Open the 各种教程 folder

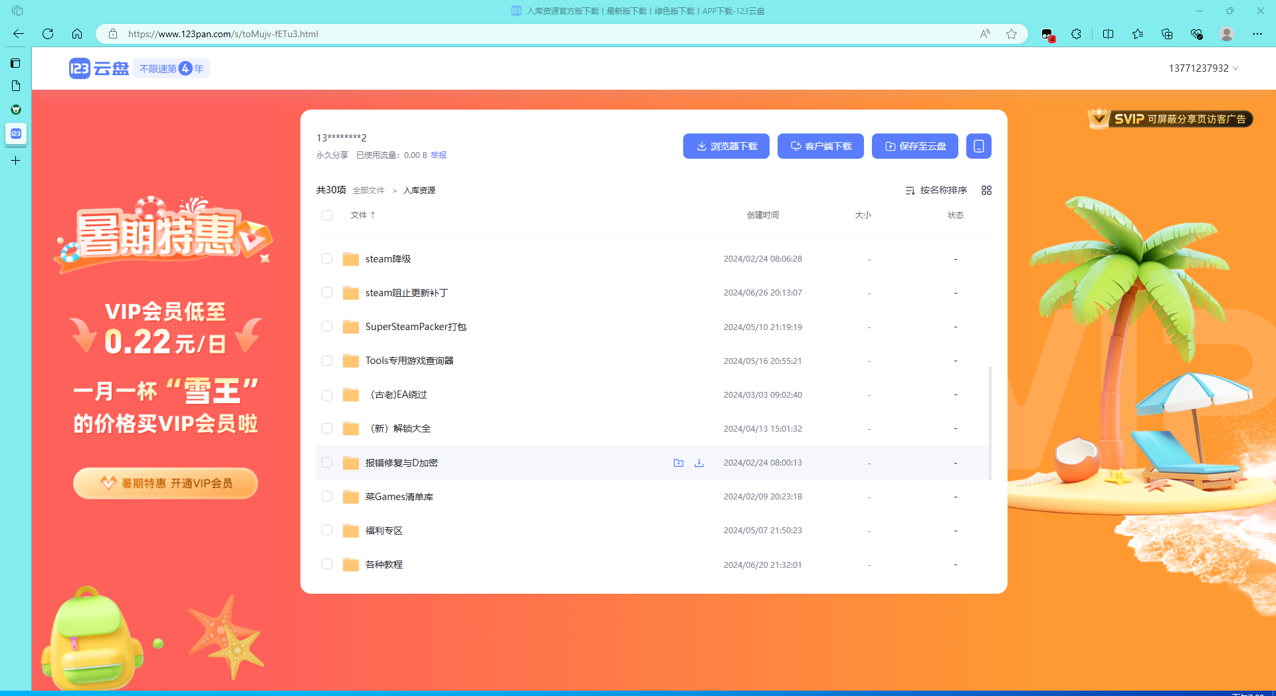[x=384, y=565]
